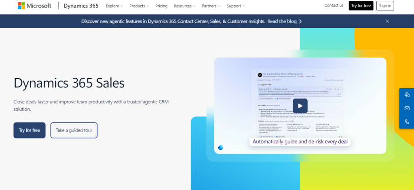Click the Microsoft logo
The image size is (414, 190).
pos(34,6)
